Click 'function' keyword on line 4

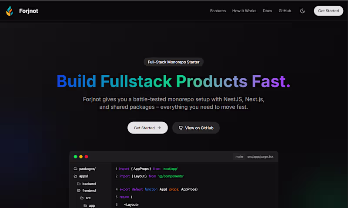151,189
